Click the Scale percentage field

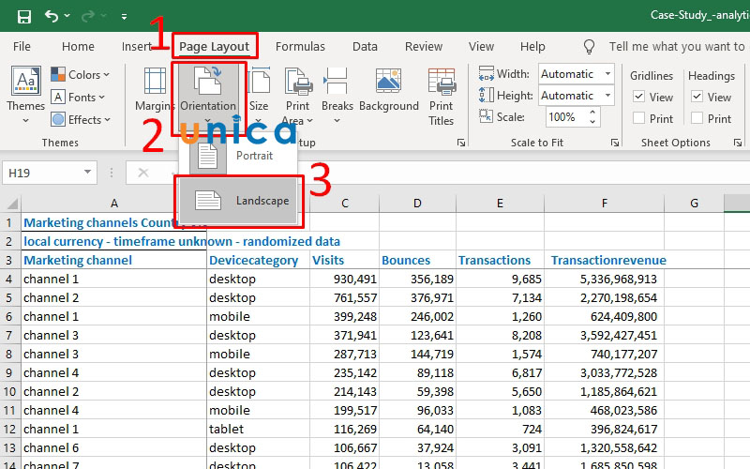point(566,116)
